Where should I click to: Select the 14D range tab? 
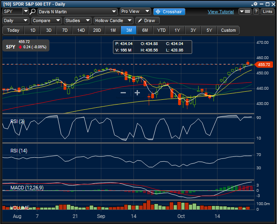(x=81, y=30)
